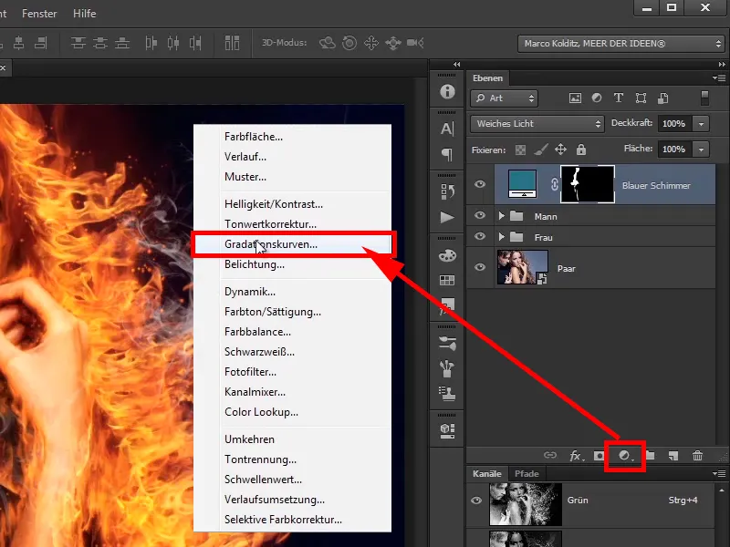Filter layers by smart object icon
This screenshot has height=547, width=730.
coord(663,98)
